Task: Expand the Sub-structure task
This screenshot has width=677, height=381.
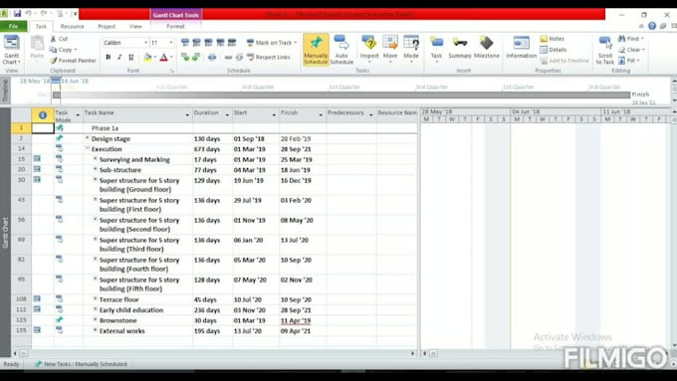Action: [x=96, y=169]
